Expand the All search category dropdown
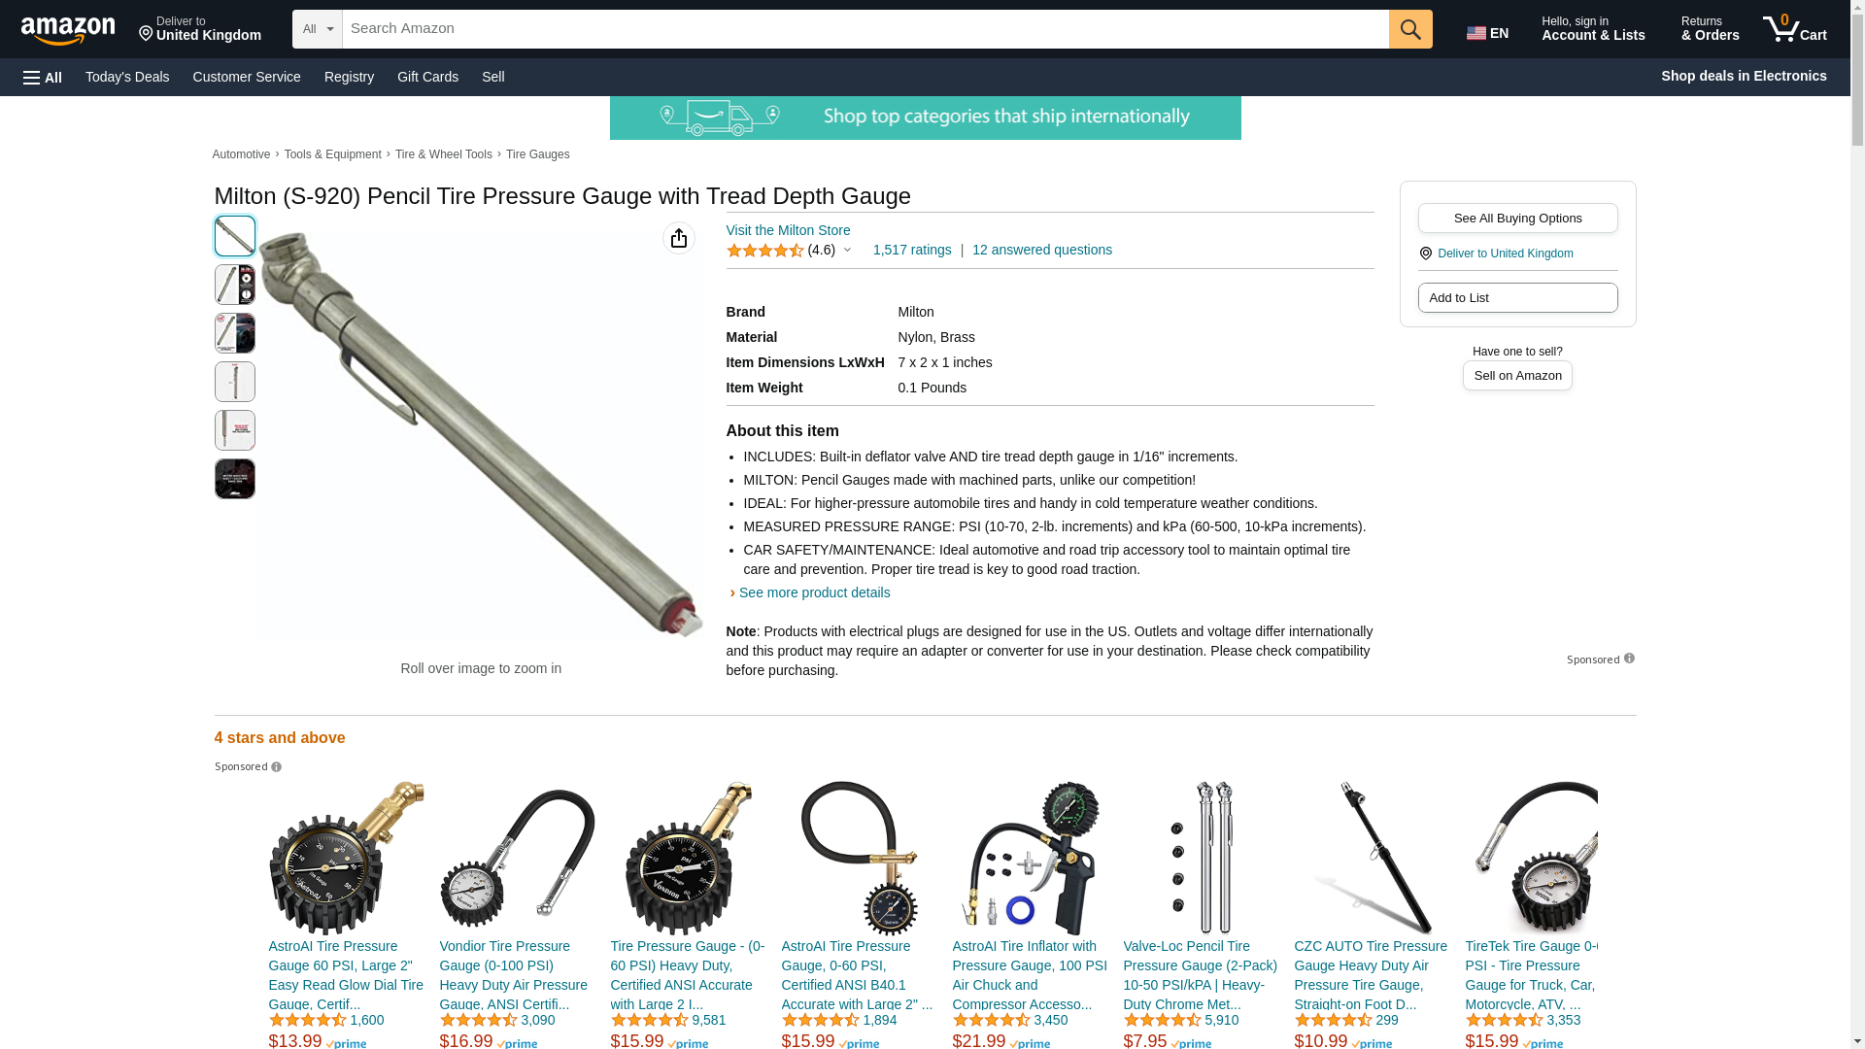The height and width of the screenshot is (1049, 1865). (318, 29)
